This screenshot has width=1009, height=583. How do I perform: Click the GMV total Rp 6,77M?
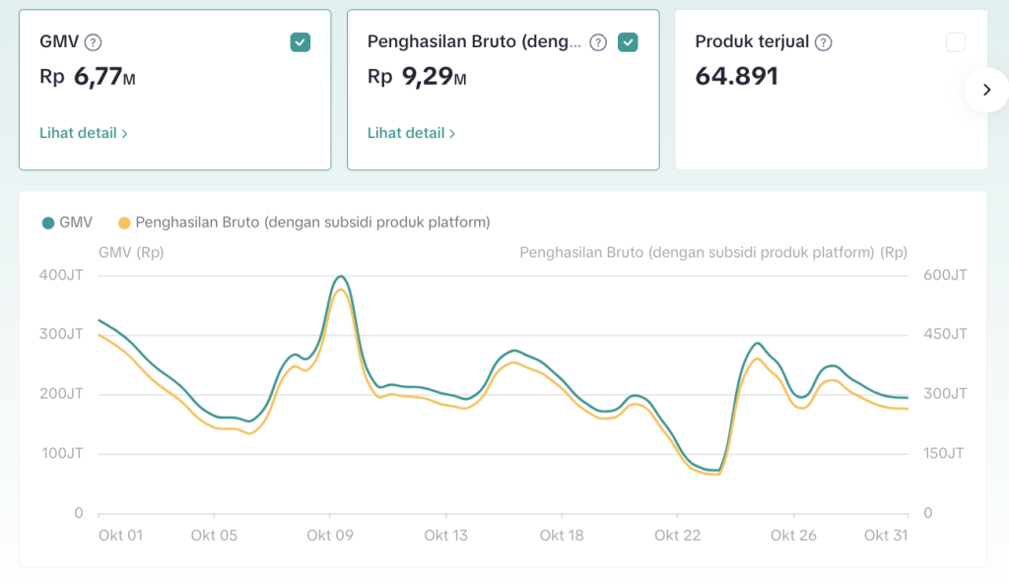tap(88, 77)
